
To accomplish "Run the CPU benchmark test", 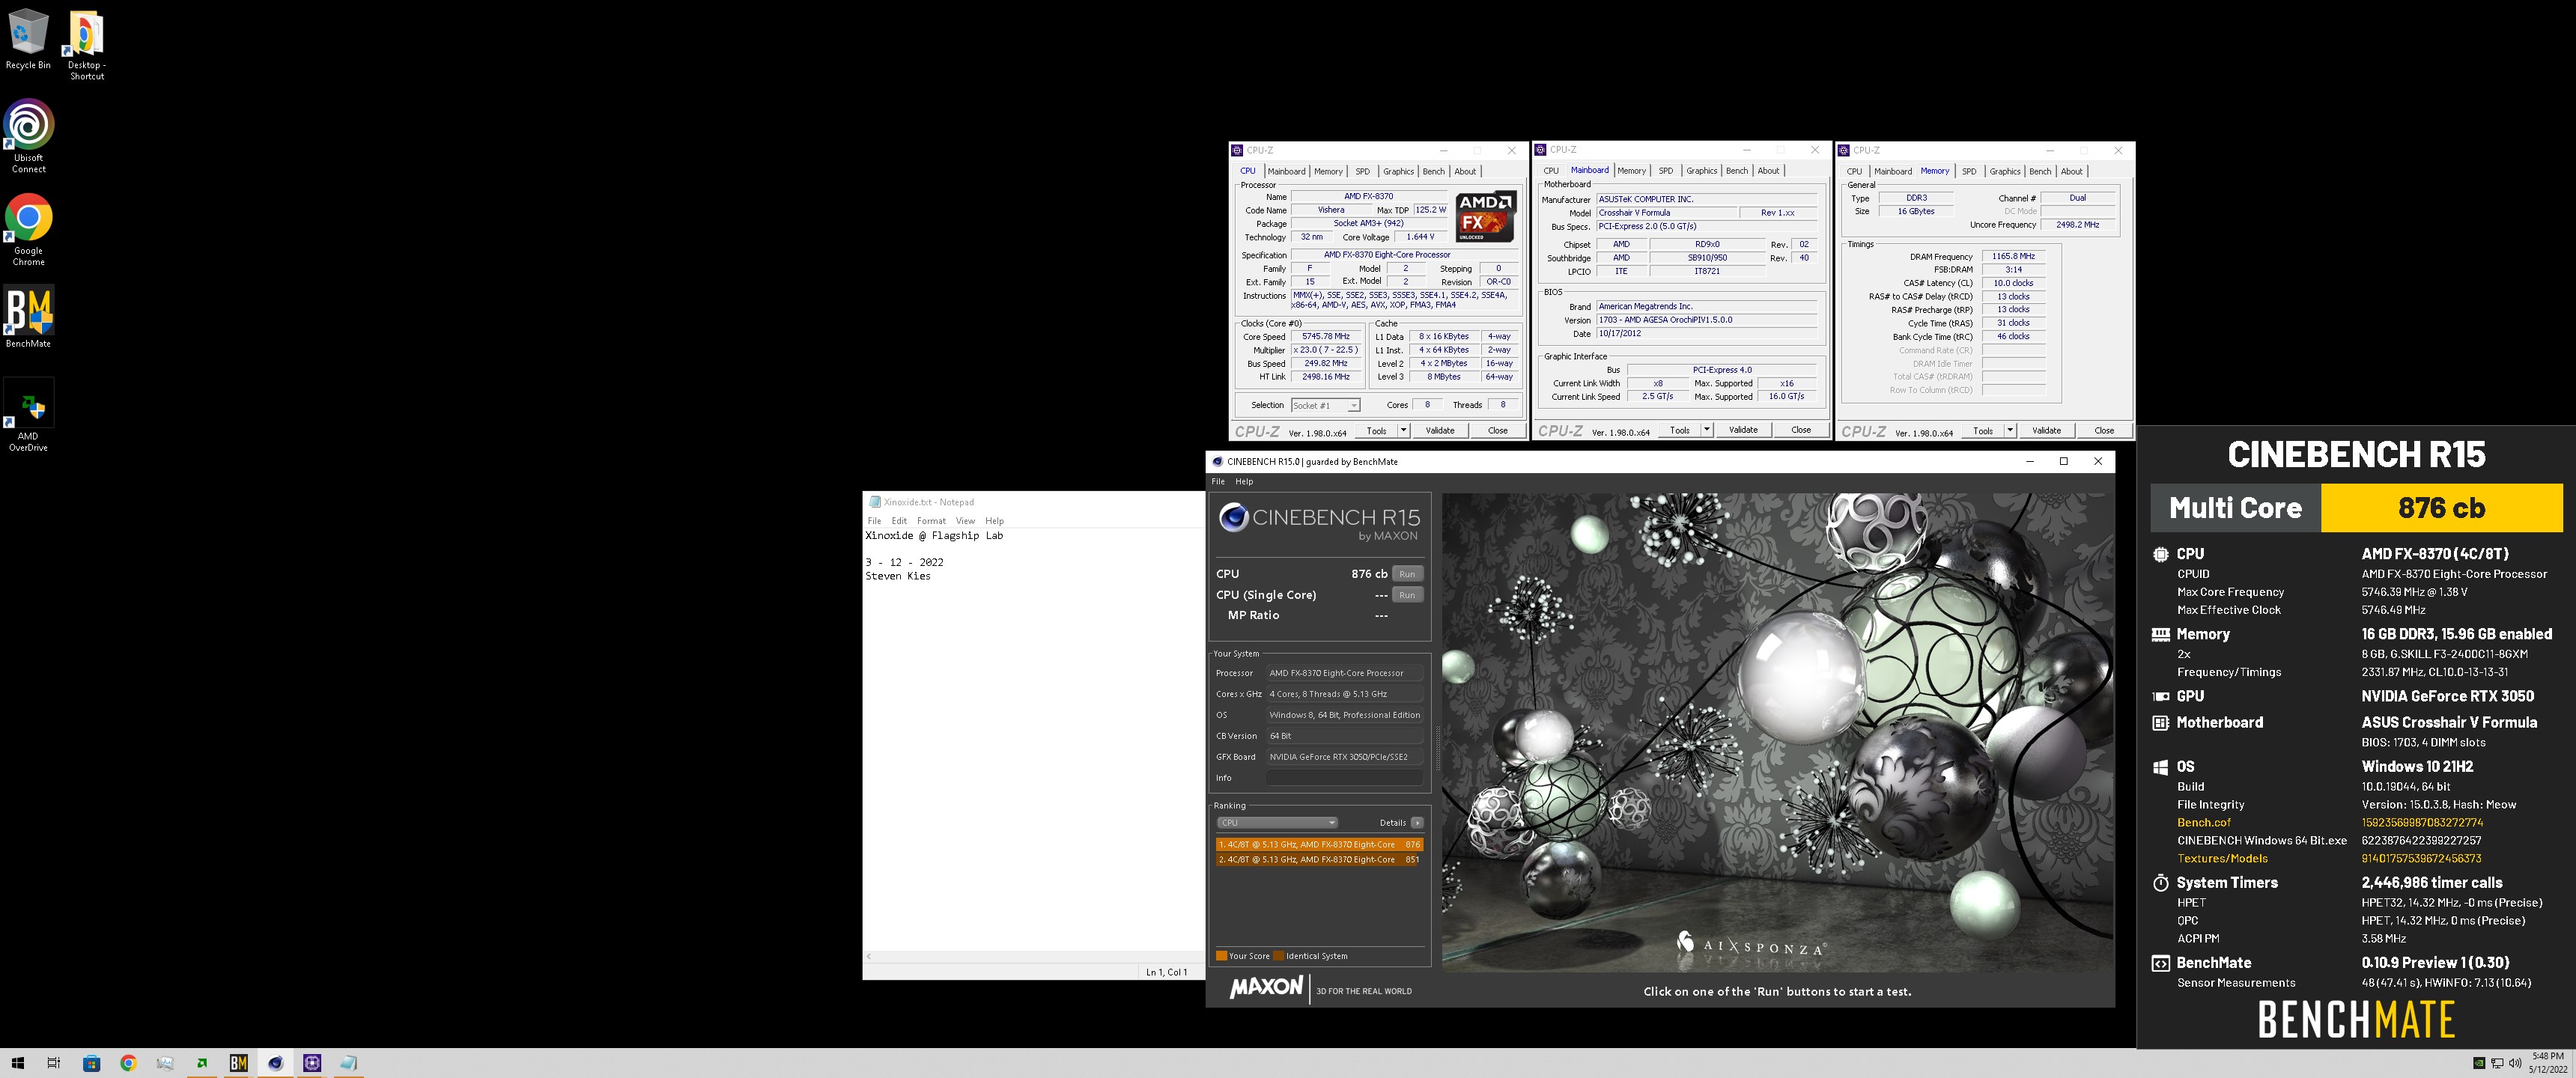I will pos(1407,574).
